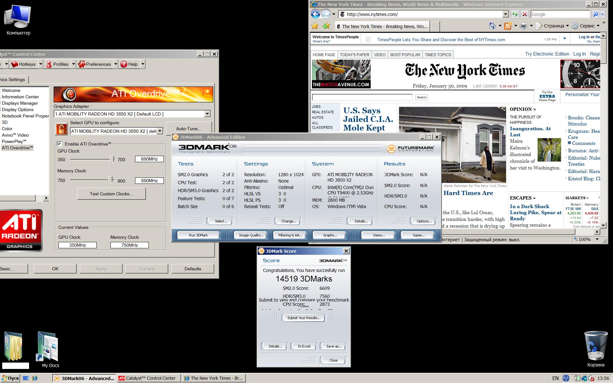Viewport: 613px width, 383px height.
Task: Open the Сервис tools gear icon
Action: (575, 26)
